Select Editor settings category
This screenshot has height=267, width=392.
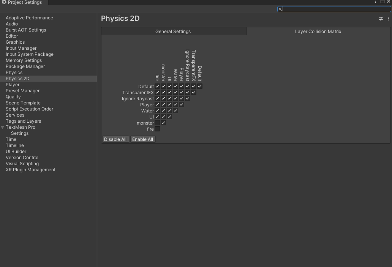[12, 36]
